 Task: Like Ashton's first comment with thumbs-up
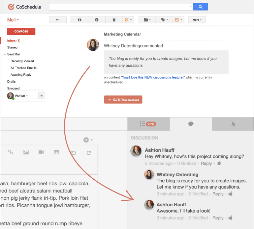219,163
